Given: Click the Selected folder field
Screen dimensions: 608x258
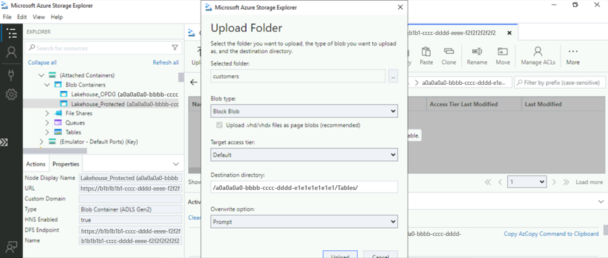Looking at the screenshot, I should pos(298,76).
